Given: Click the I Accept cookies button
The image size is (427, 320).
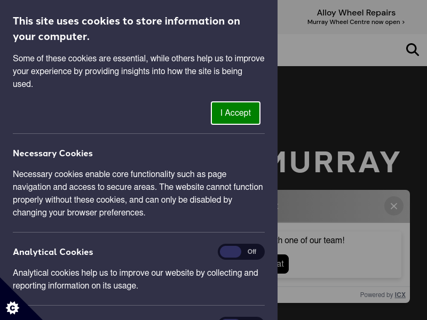Looking at the screenshot, I should (235, 113).
